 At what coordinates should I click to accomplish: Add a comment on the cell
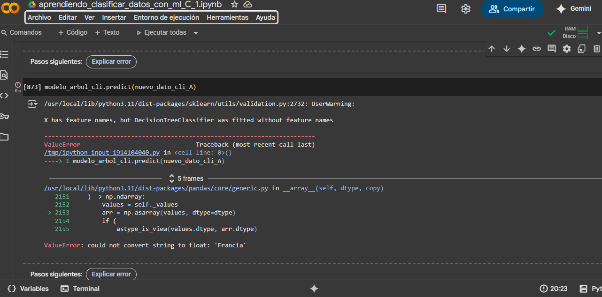click(552, 49)
